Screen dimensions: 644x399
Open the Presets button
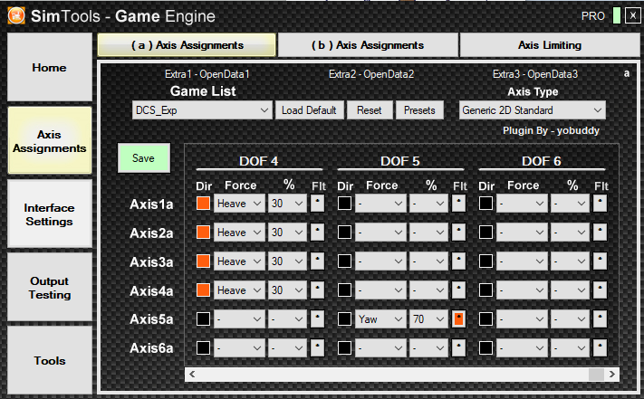[x=419, y=110]
